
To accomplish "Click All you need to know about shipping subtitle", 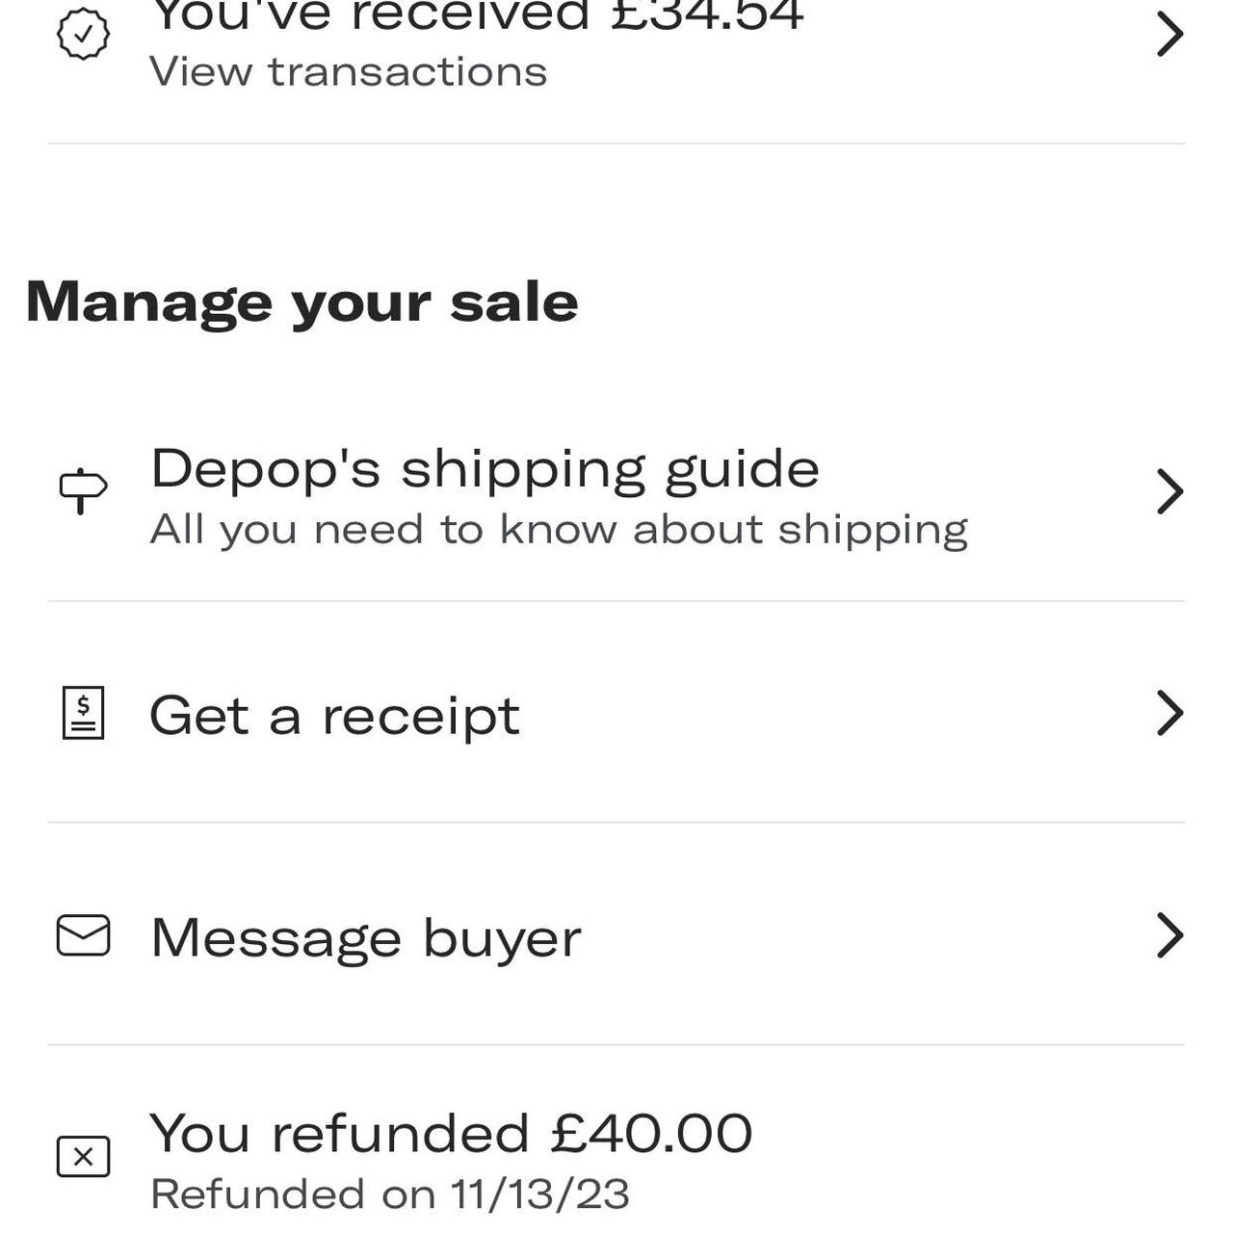I will pos(559,528).
